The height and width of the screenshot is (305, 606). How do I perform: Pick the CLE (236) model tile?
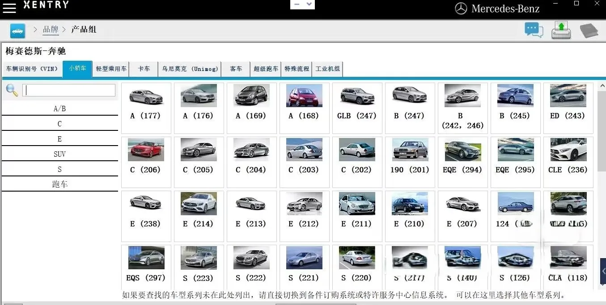pyautogui.click(x=568, y=162)
